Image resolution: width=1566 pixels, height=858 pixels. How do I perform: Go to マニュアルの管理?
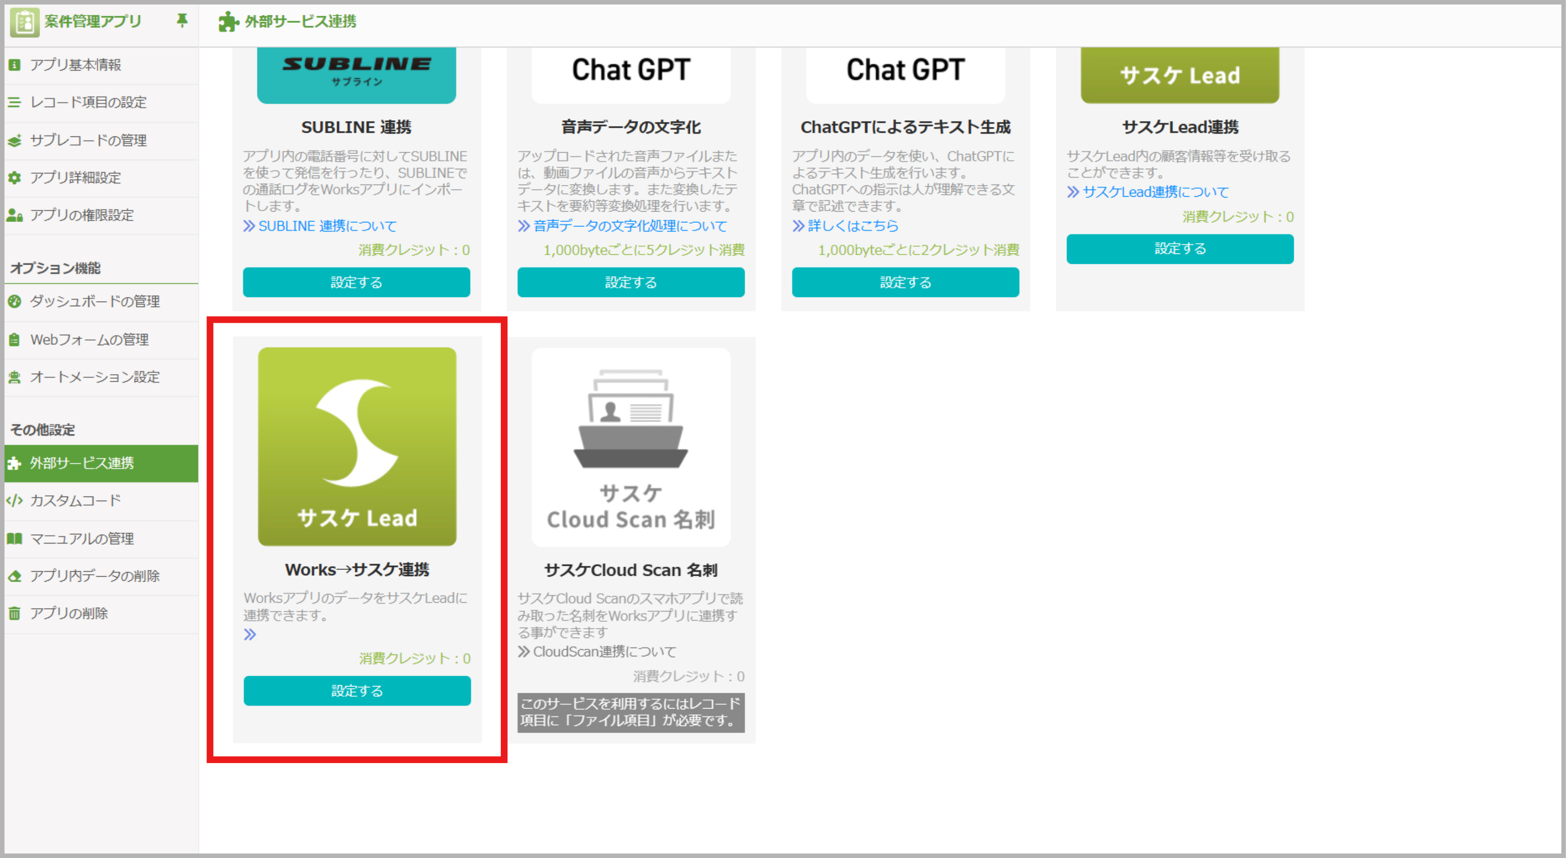coord(101,539)
